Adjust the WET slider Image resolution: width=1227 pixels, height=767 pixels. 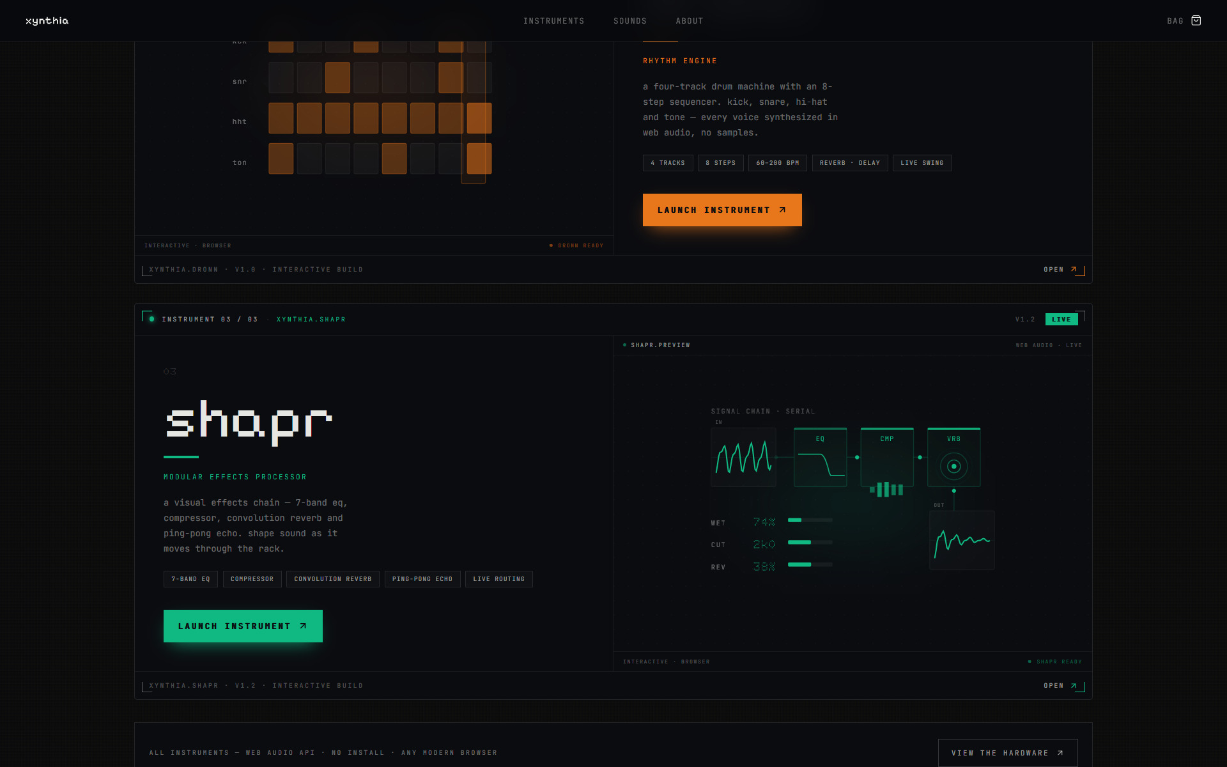(x=810, y=520)
